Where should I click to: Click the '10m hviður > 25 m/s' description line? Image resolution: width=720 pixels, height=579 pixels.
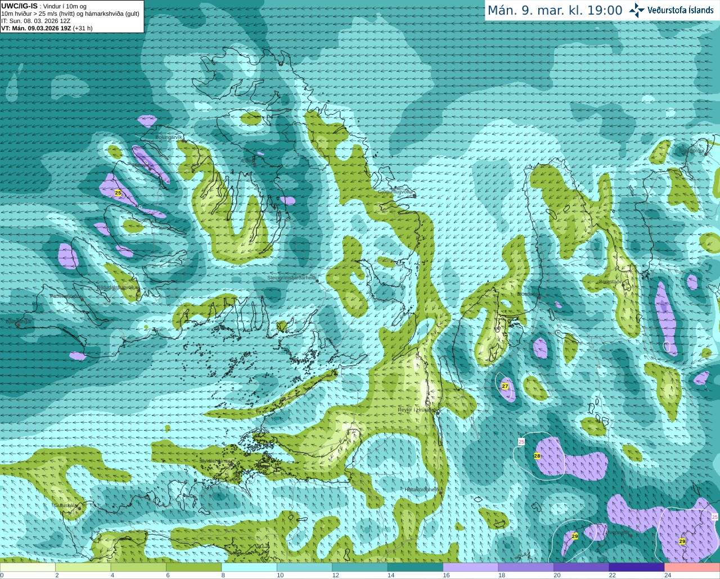pyautogui.click(x=70, y=13)
